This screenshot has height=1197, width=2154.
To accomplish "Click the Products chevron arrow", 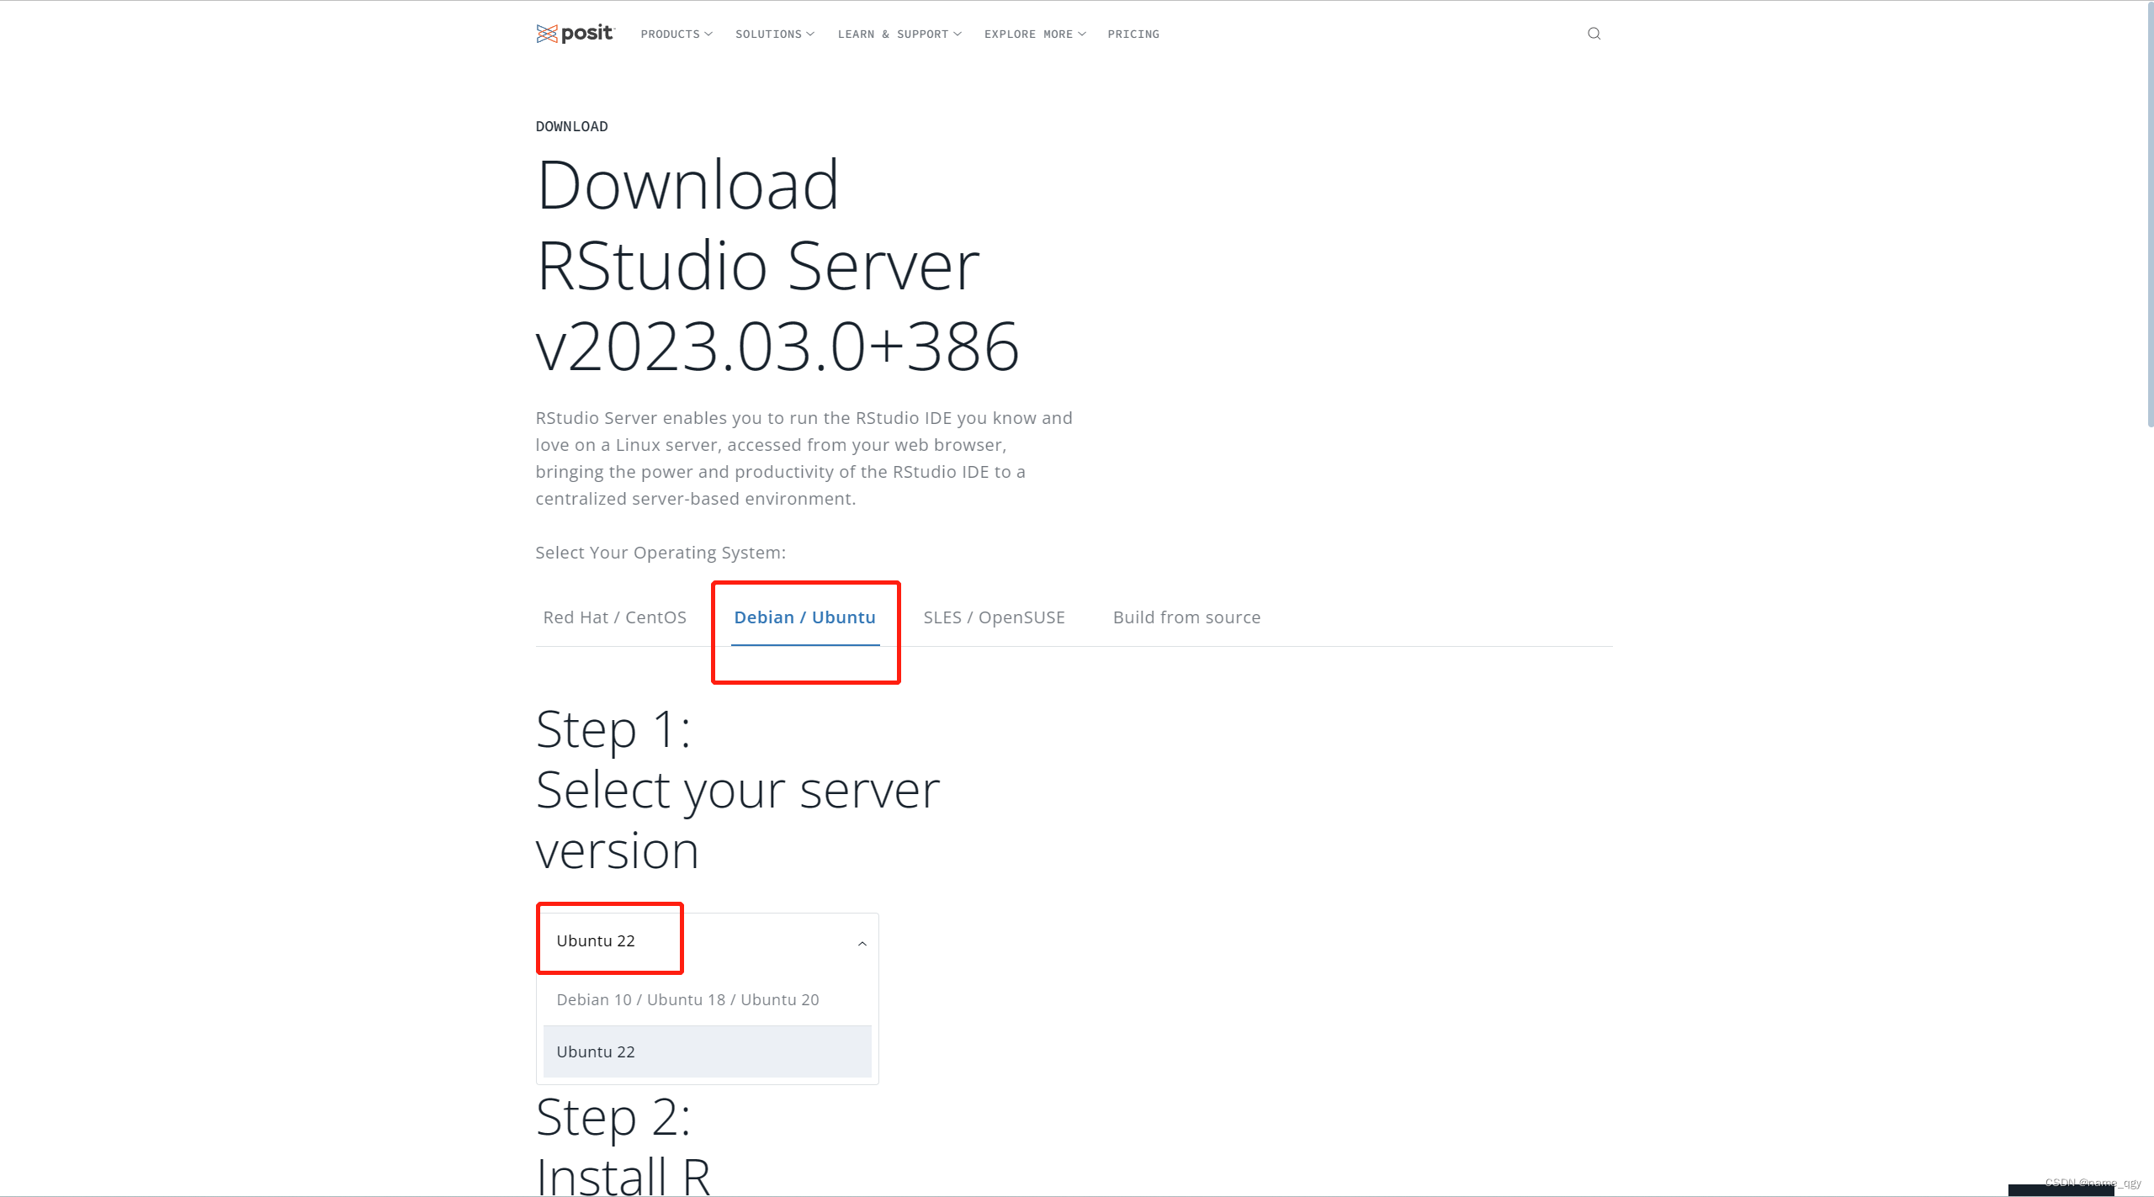I will point(708,34).
